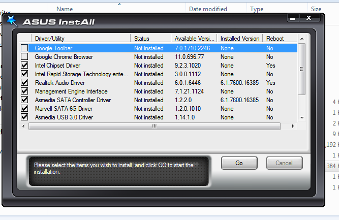Click Realtek Audio Driver reboot Yes value
This screenshot has height=220, width=339.
tap(271, 83)
